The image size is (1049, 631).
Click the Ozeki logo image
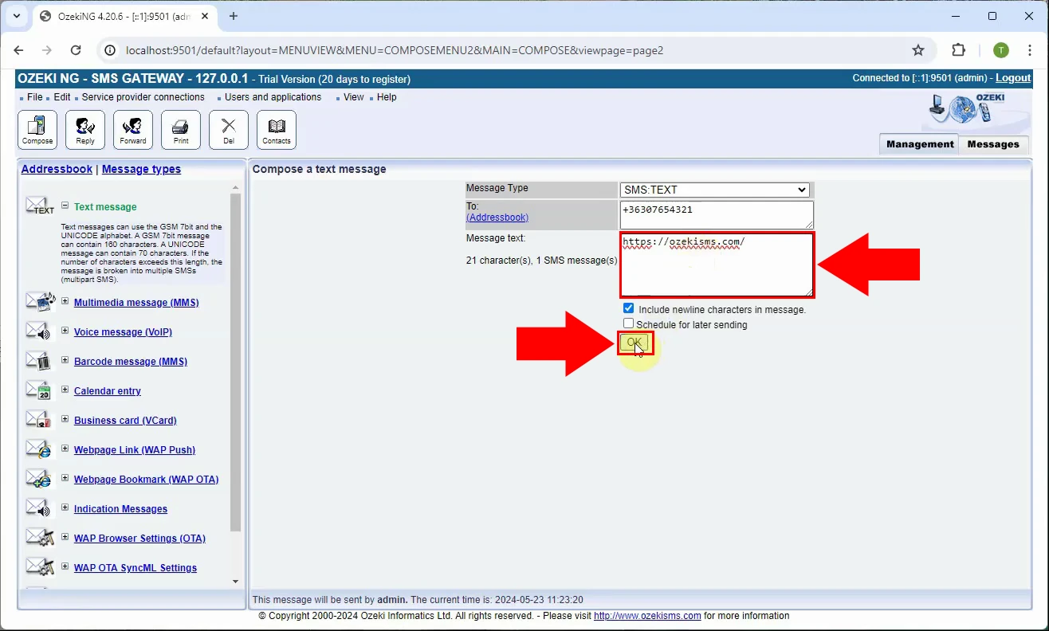975,112
